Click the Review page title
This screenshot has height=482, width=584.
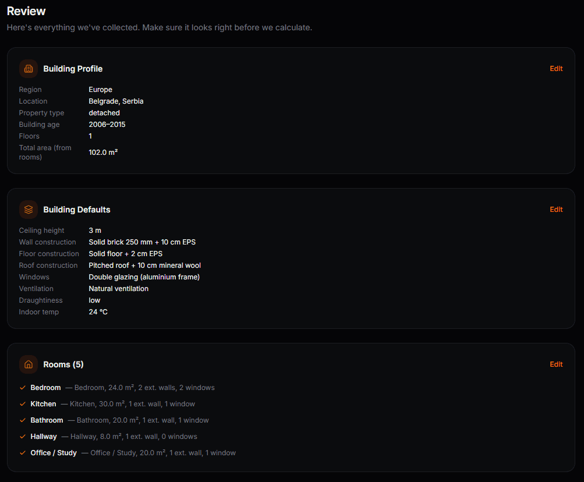click(26, 11)
